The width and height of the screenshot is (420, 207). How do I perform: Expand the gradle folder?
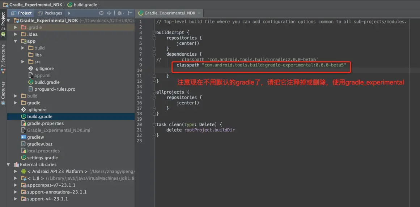[16, 103]
